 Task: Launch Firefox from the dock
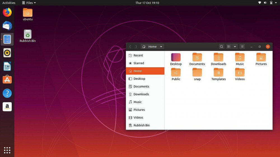point(7,13)
